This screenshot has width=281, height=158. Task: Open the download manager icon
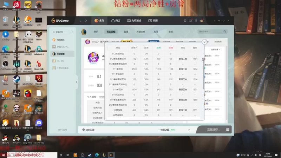(x=196, y=21)
